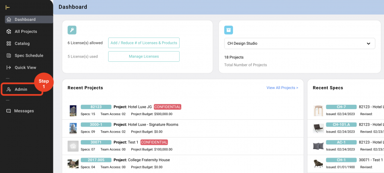
Task: Click the Catalog grid icon
Action: tap(9, 43)
